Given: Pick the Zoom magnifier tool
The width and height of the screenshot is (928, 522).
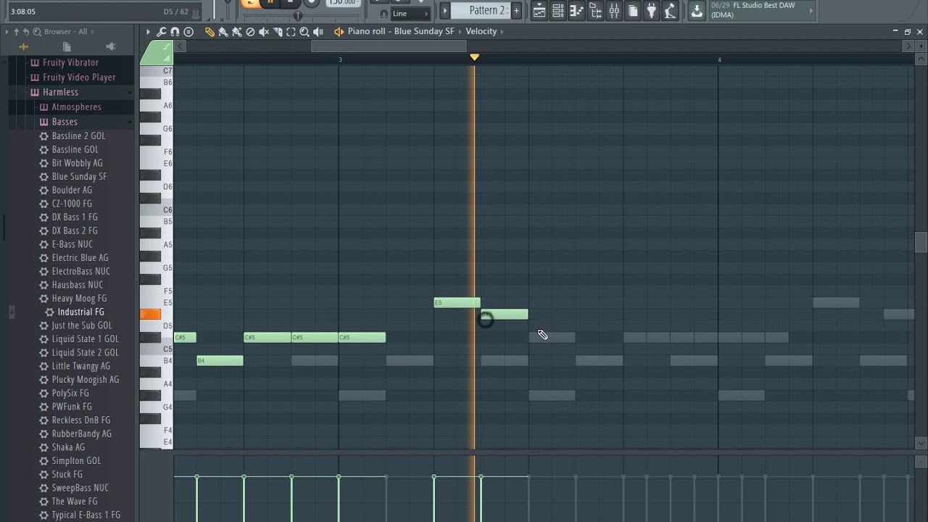Looking at the screenshot, I should pyautogui.click(x=304, y=32).
